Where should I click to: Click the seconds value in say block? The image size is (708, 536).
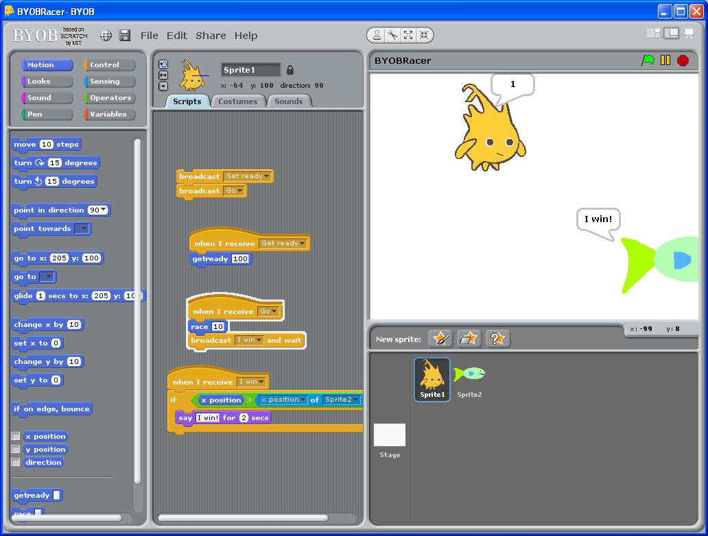pos(244,418)
